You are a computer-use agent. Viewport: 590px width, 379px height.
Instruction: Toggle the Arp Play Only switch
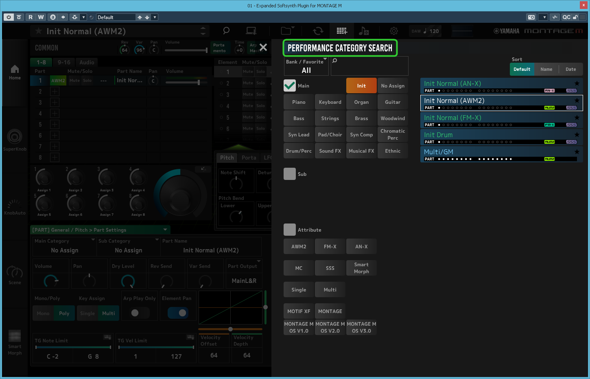pos(140,313)
